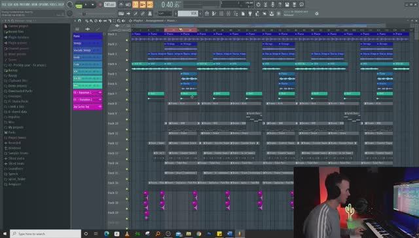Toggle mute dot on Track 10
The height and width of the screenshot is (238, 419).
[127, 129]
